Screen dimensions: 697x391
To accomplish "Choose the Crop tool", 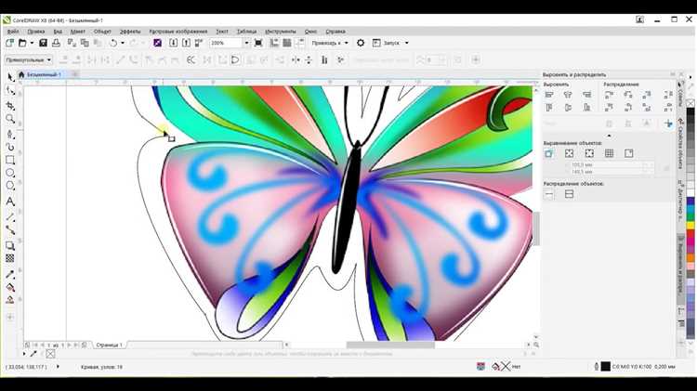I will pyautogui.click(x=10, y=106).
